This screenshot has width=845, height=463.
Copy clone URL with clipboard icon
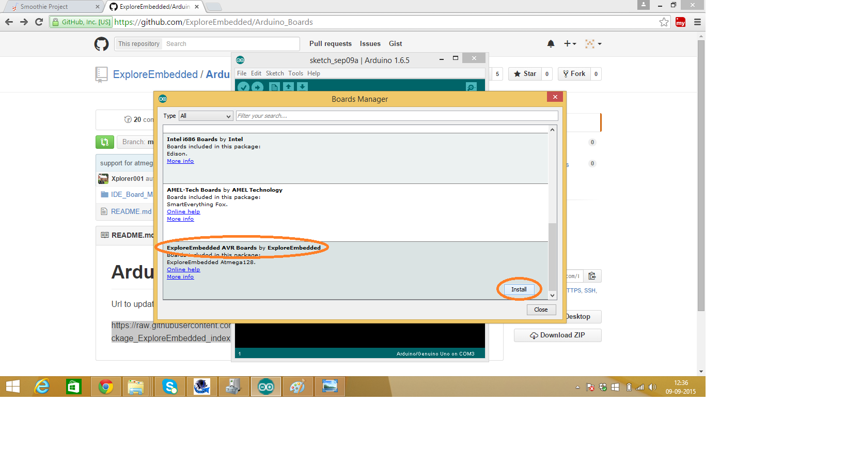click(592, 276)
